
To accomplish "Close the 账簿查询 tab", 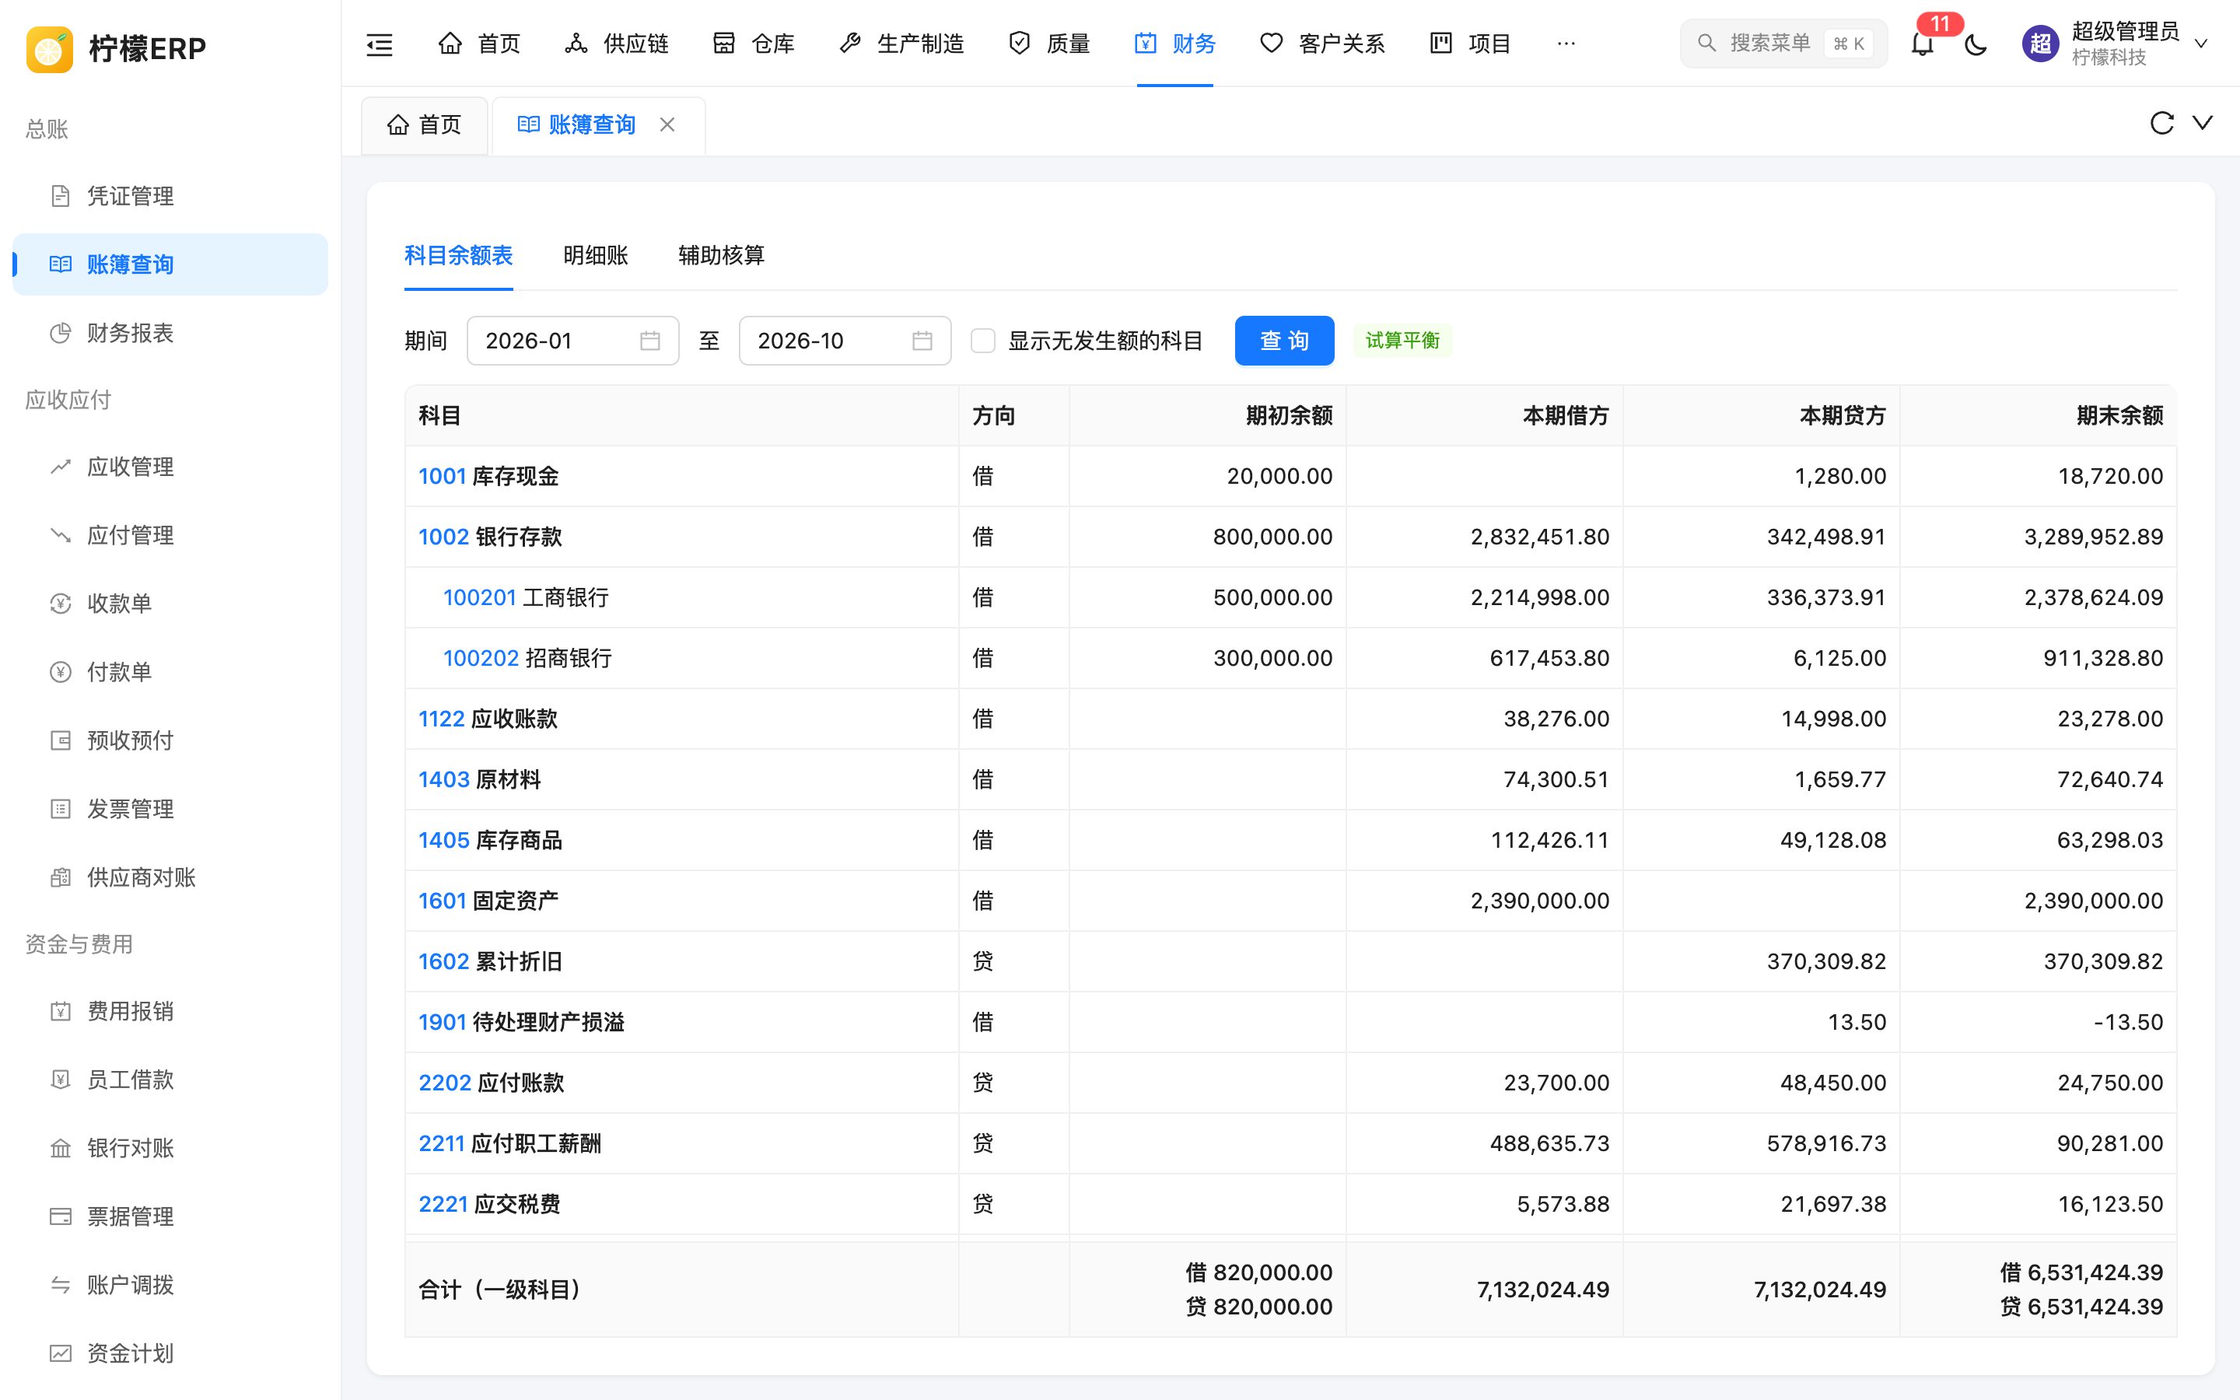I will click(667, 124).
